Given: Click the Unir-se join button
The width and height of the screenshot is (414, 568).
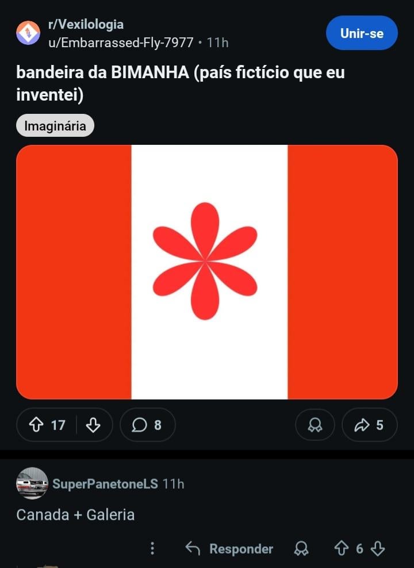Looking at the screenshot, I should point(362,33).
